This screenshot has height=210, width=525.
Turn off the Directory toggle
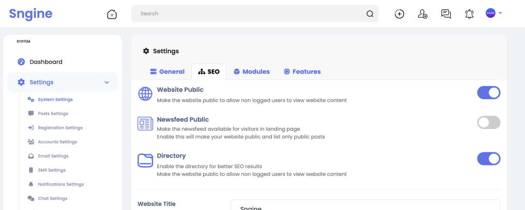pyautogui.click(x=489, y=158)
